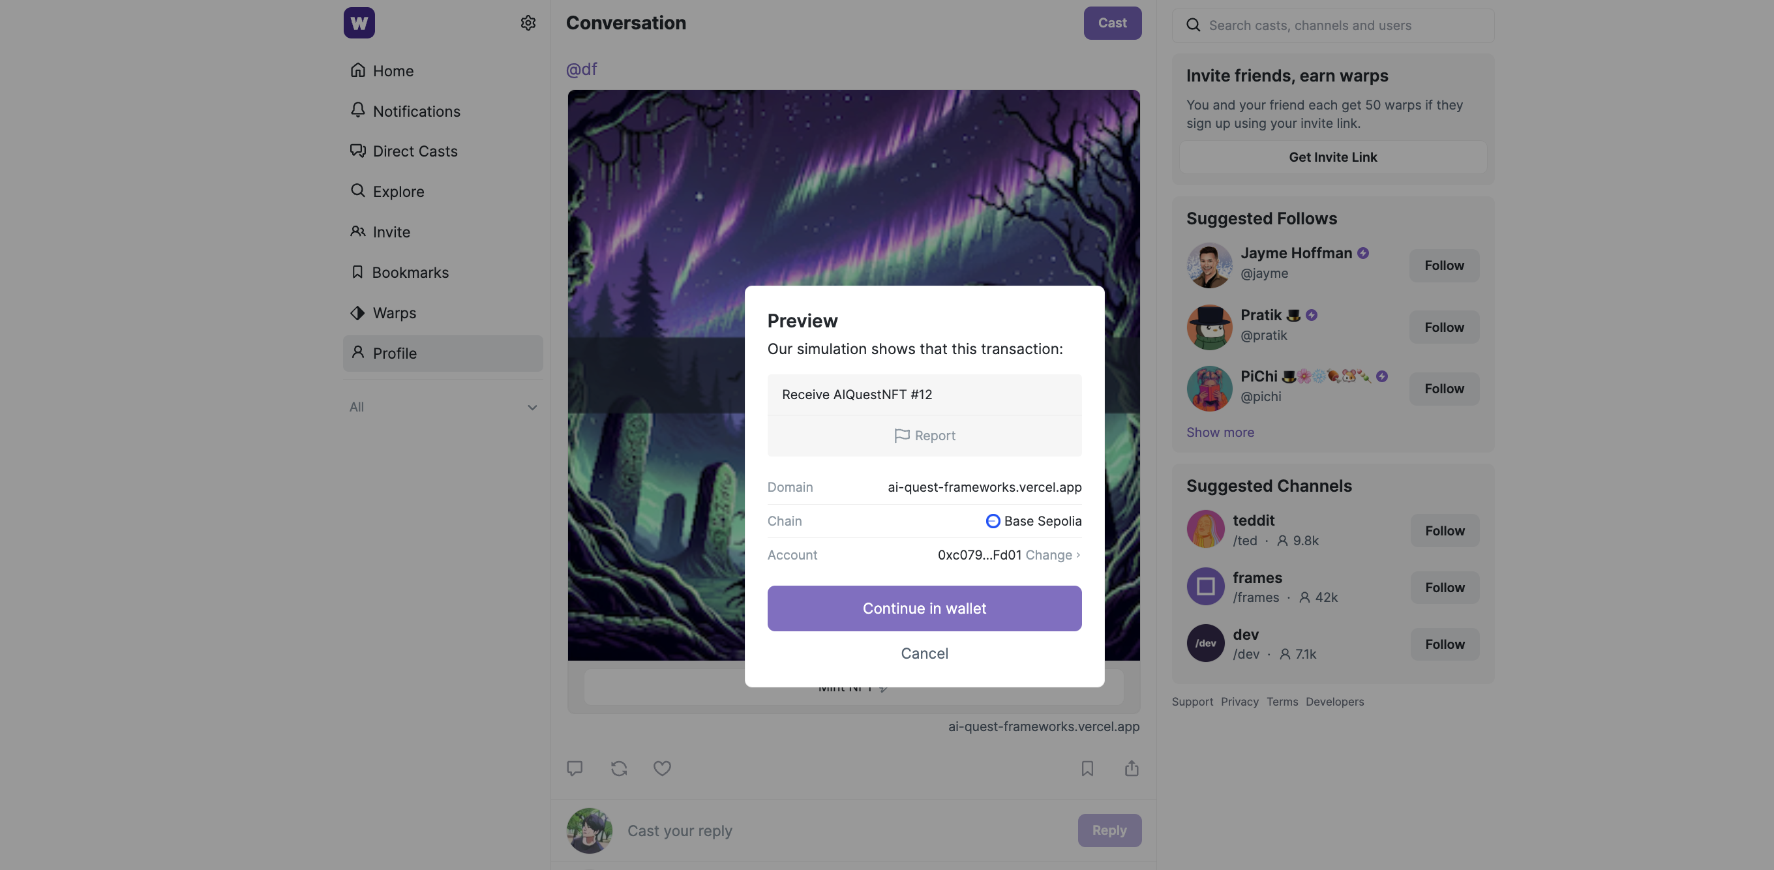Navigate to Home in the sidebar
Viewport: 1774px width, 870px height.
[x=393, y=70]
